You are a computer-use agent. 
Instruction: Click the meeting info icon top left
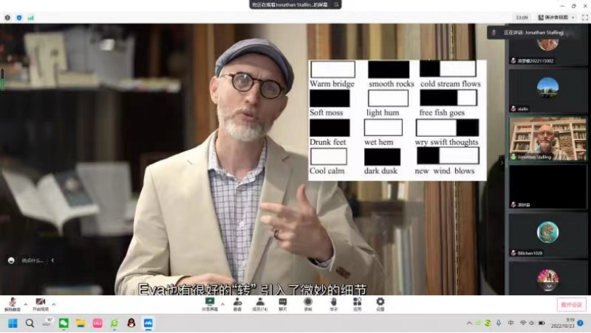coord(8,17)
